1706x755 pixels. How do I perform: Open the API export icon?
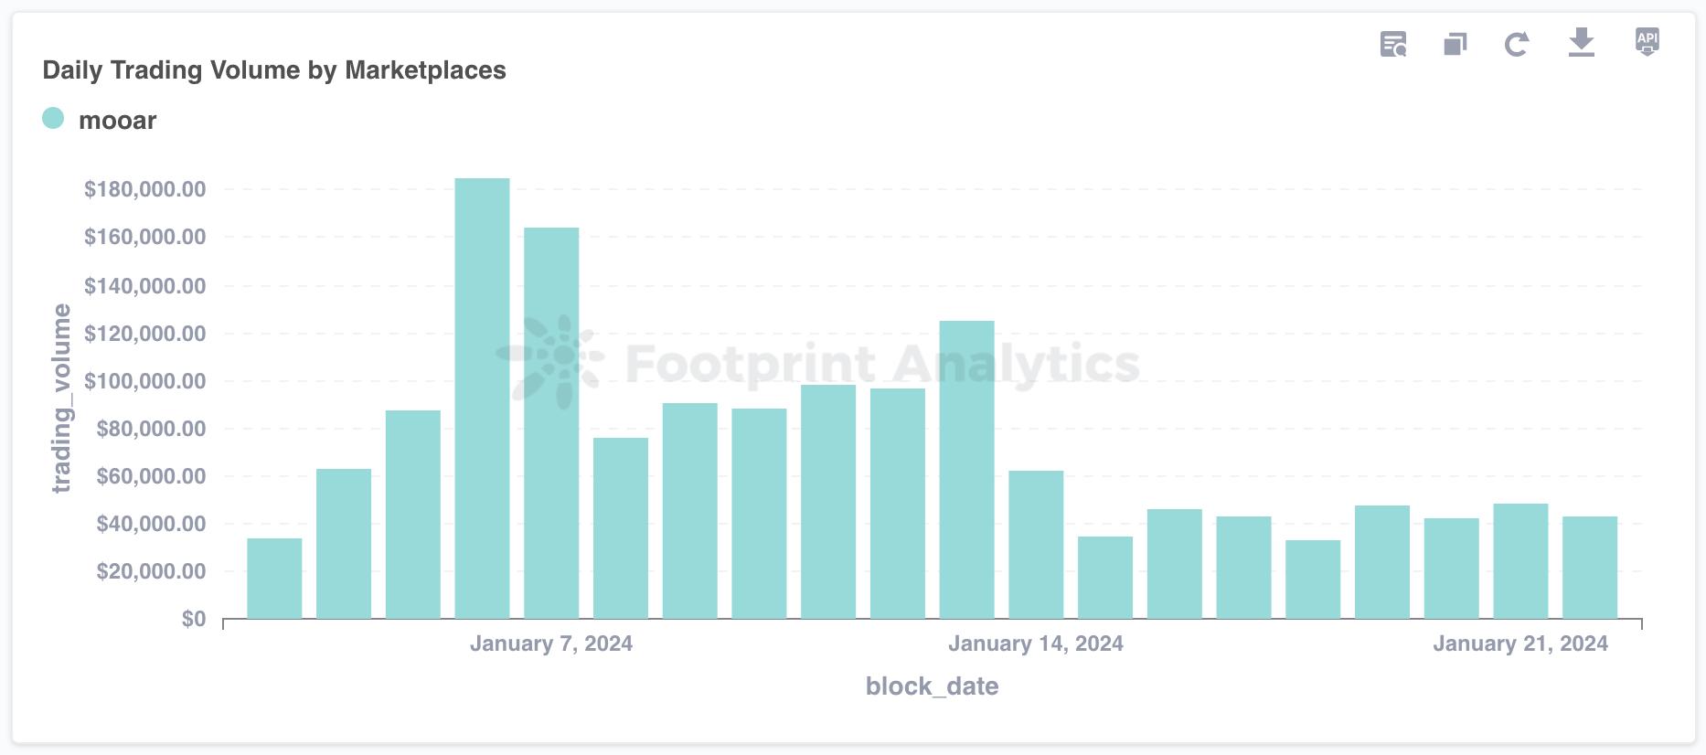click(x=1647, y=42)
